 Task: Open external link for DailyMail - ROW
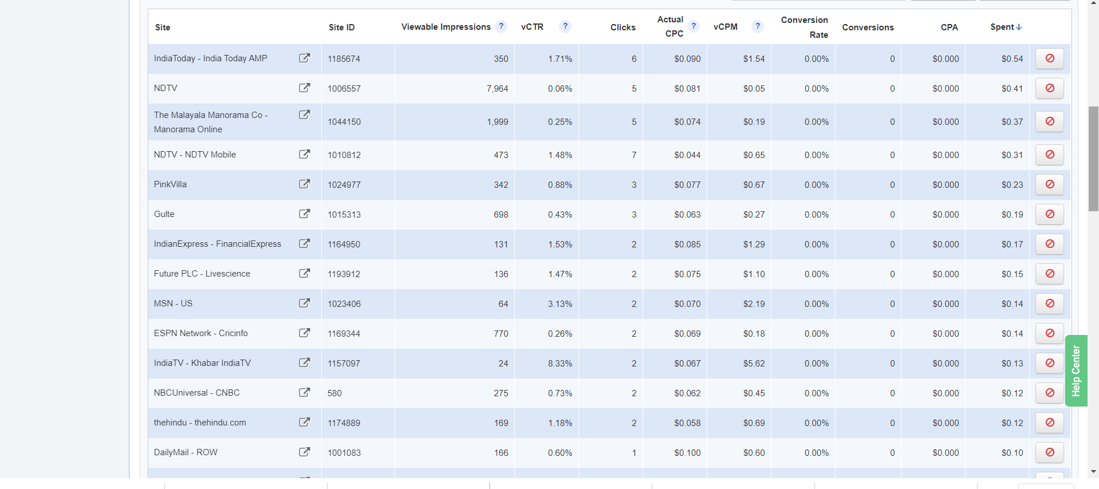(305, 452)
